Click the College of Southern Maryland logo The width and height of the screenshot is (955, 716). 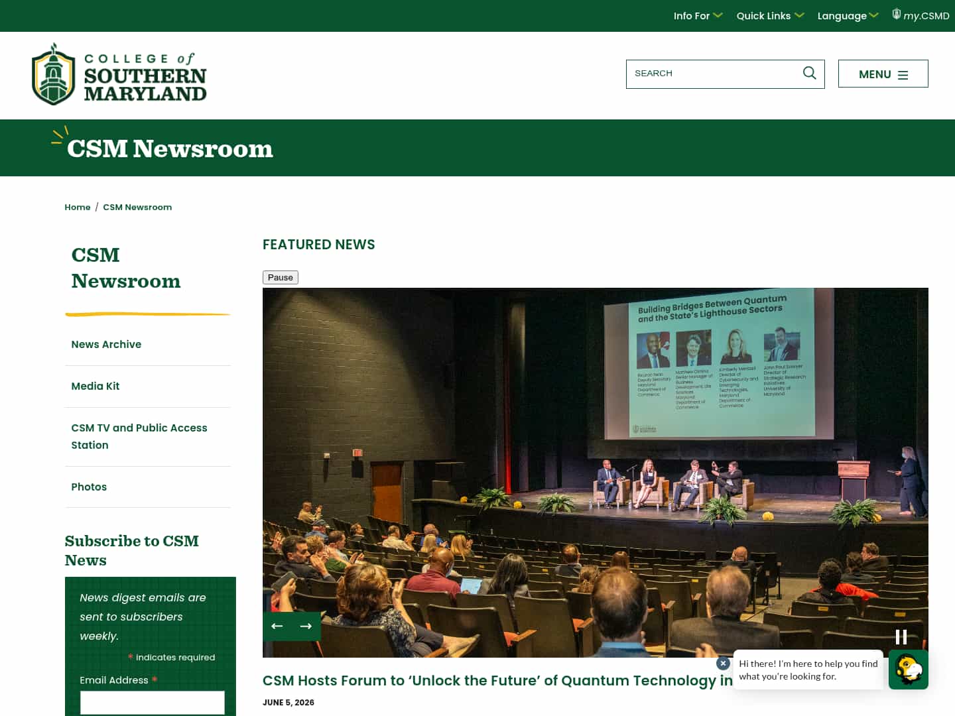(x=119, y=75)
